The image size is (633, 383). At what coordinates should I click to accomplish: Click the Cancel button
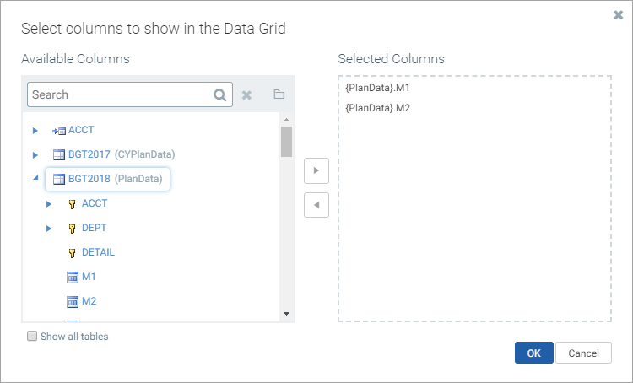583,353
